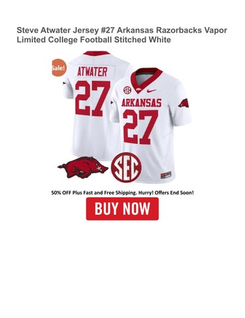Click the large round SEC logo
This screenshot has height=318, width=245.
[x=126, y=168]
